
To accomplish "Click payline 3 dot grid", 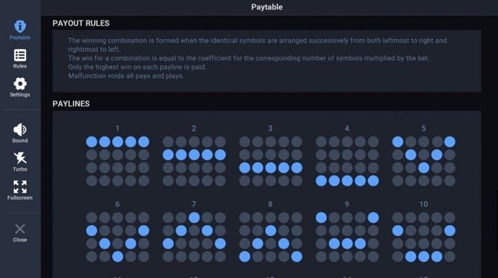I will coord(270,161).
